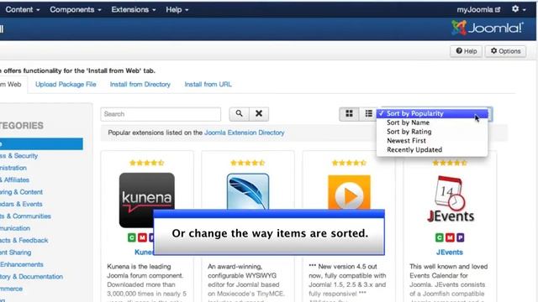Click the Options toolbar button
538x302 pixels.
[505, 51]
